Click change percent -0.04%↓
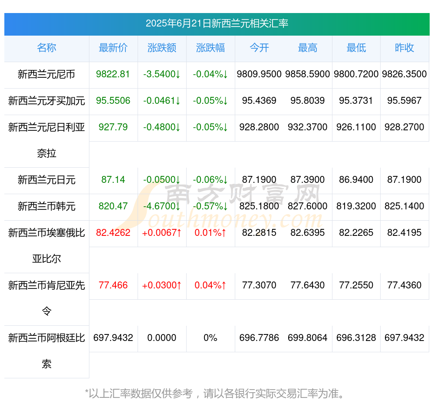The image size is (434, 407). point(210,74)
